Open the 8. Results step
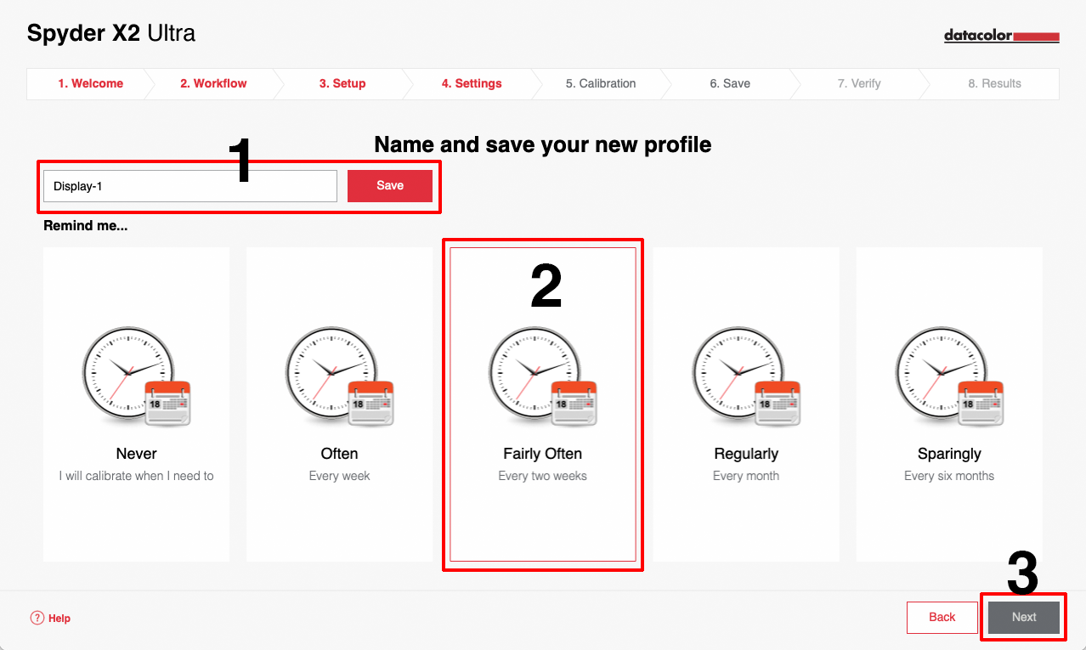 tap(994, 83)
